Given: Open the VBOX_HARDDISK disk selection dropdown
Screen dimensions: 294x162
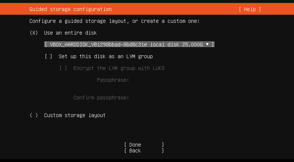Looking at the screenshot, I should point(129,45).
